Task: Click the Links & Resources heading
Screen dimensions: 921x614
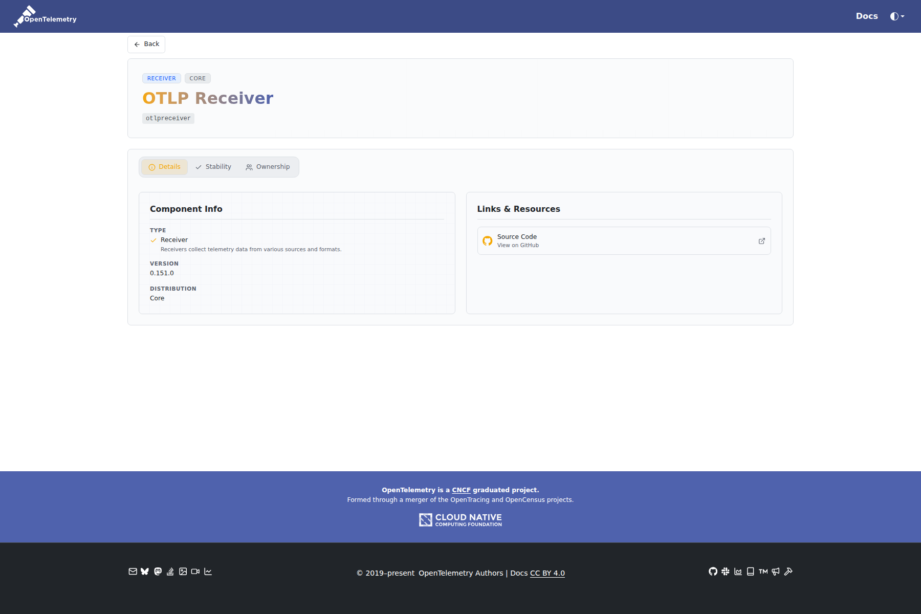Action: pos(519,209)
